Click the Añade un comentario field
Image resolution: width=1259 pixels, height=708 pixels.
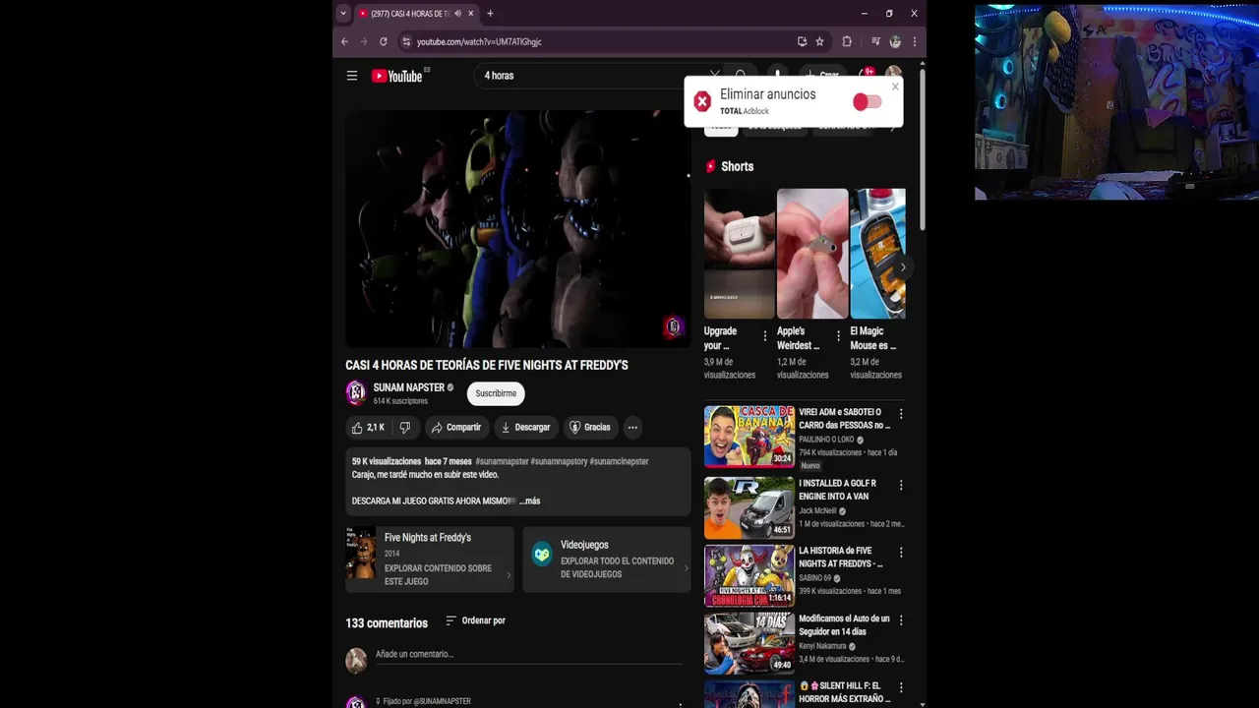coord(528,655)
